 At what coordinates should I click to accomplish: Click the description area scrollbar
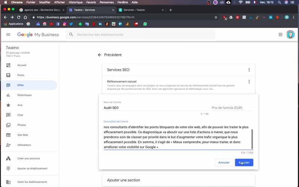click(252, 139)
